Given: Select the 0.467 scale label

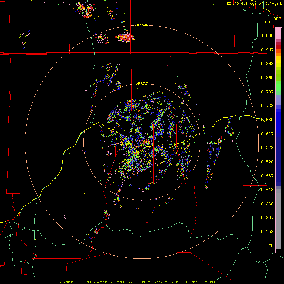Looking at the screenshot, I should pyautogui.click(x=267, y=176).
